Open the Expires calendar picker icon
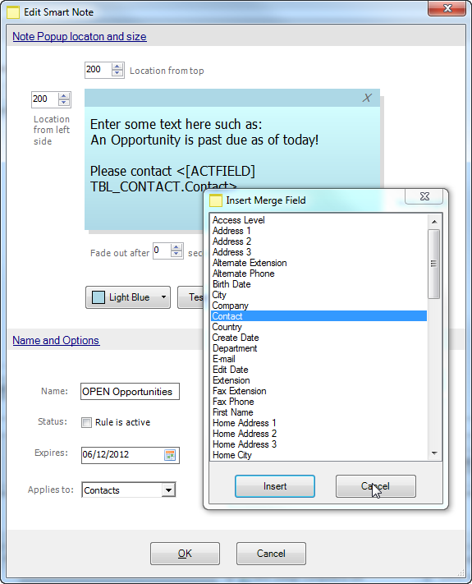The image size is (472, 584). (170, 455)
